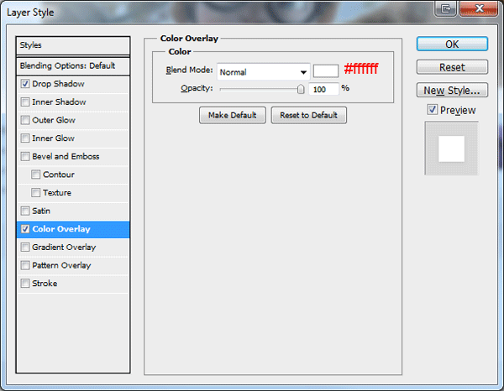Viewport: 504px width, 391px height.
Task: Select the Pattern Overlay label
Action: [61, 265]
